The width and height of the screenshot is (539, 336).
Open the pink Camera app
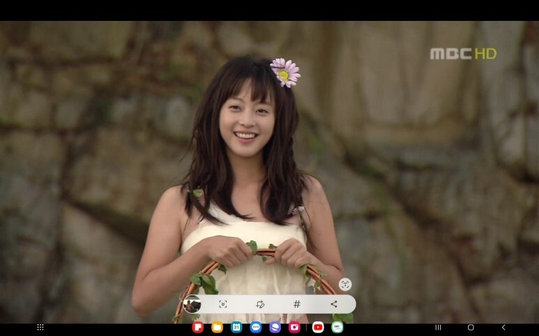294,328
